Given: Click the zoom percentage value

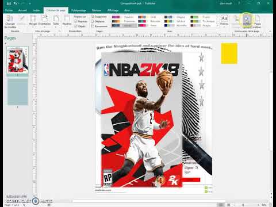Looking at the screenshot, I should point(264,205).
